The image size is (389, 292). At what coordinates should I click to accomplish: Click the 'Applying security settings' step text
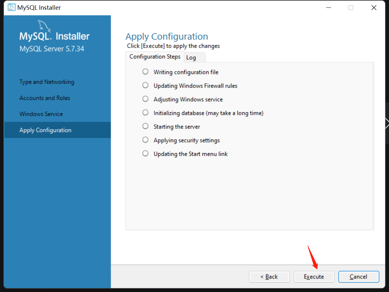(x=187, y=140)
